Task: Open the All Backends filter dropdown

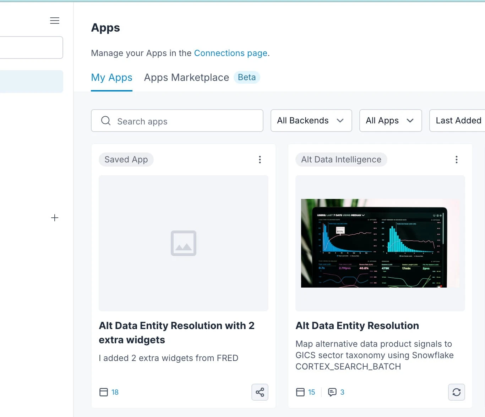Action: [311, 121]
